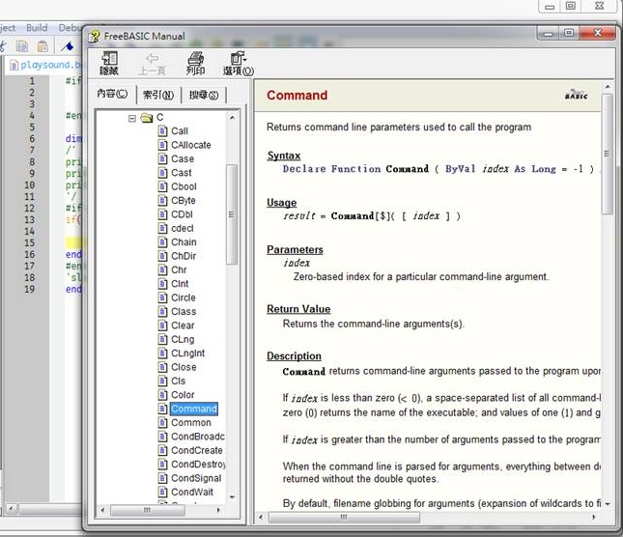Switch to the Contents tab
The height and width of the screenshot is (537, 623).
[112, 94]
